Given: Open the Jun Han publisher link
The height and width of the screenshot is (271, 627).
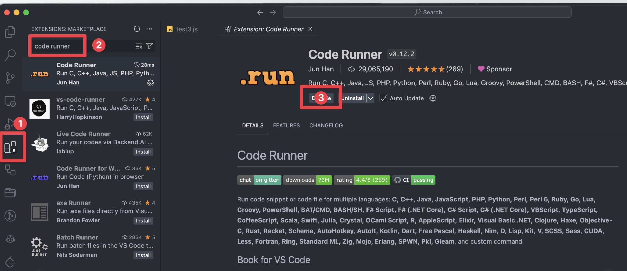Looking at the screenshot, I should pos(321,69).
